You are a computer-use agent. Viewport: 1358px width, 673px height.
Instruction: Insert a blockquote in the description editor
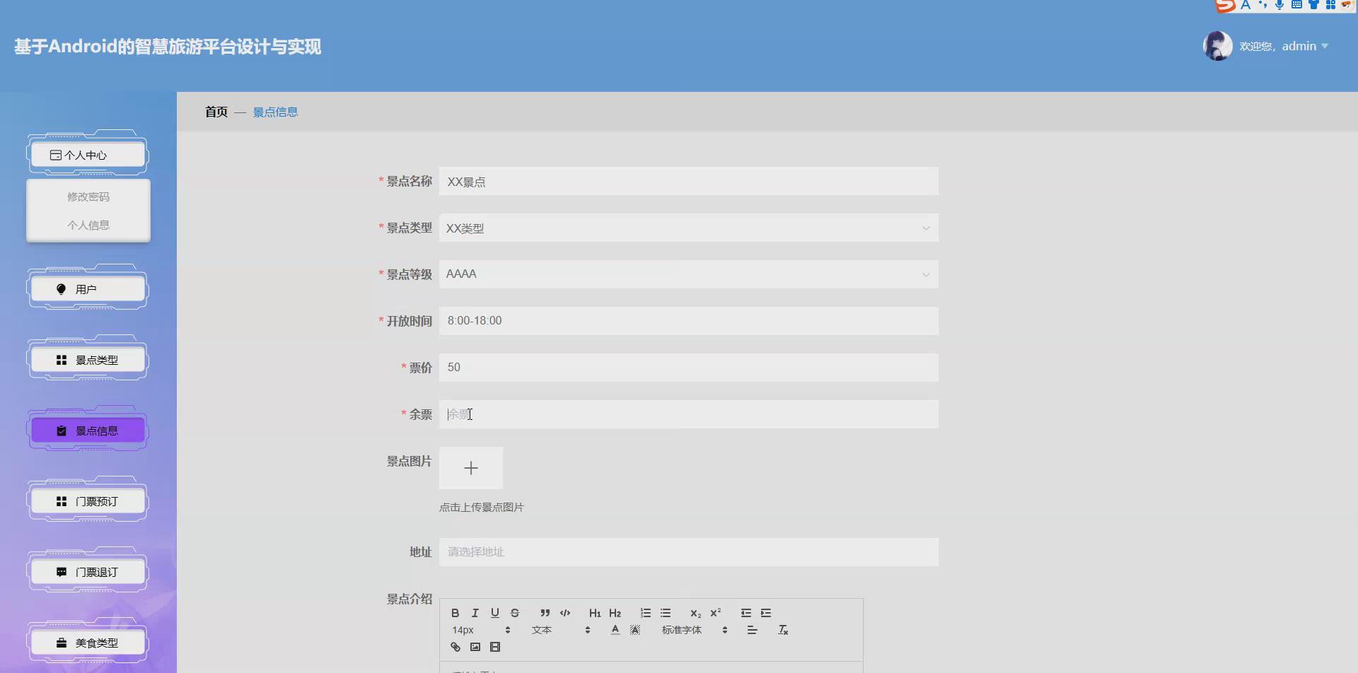pos(545,612)
